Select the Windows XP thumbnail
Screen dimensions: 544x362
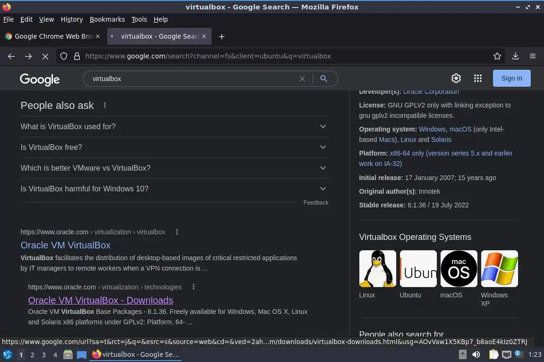click(499, 269)
